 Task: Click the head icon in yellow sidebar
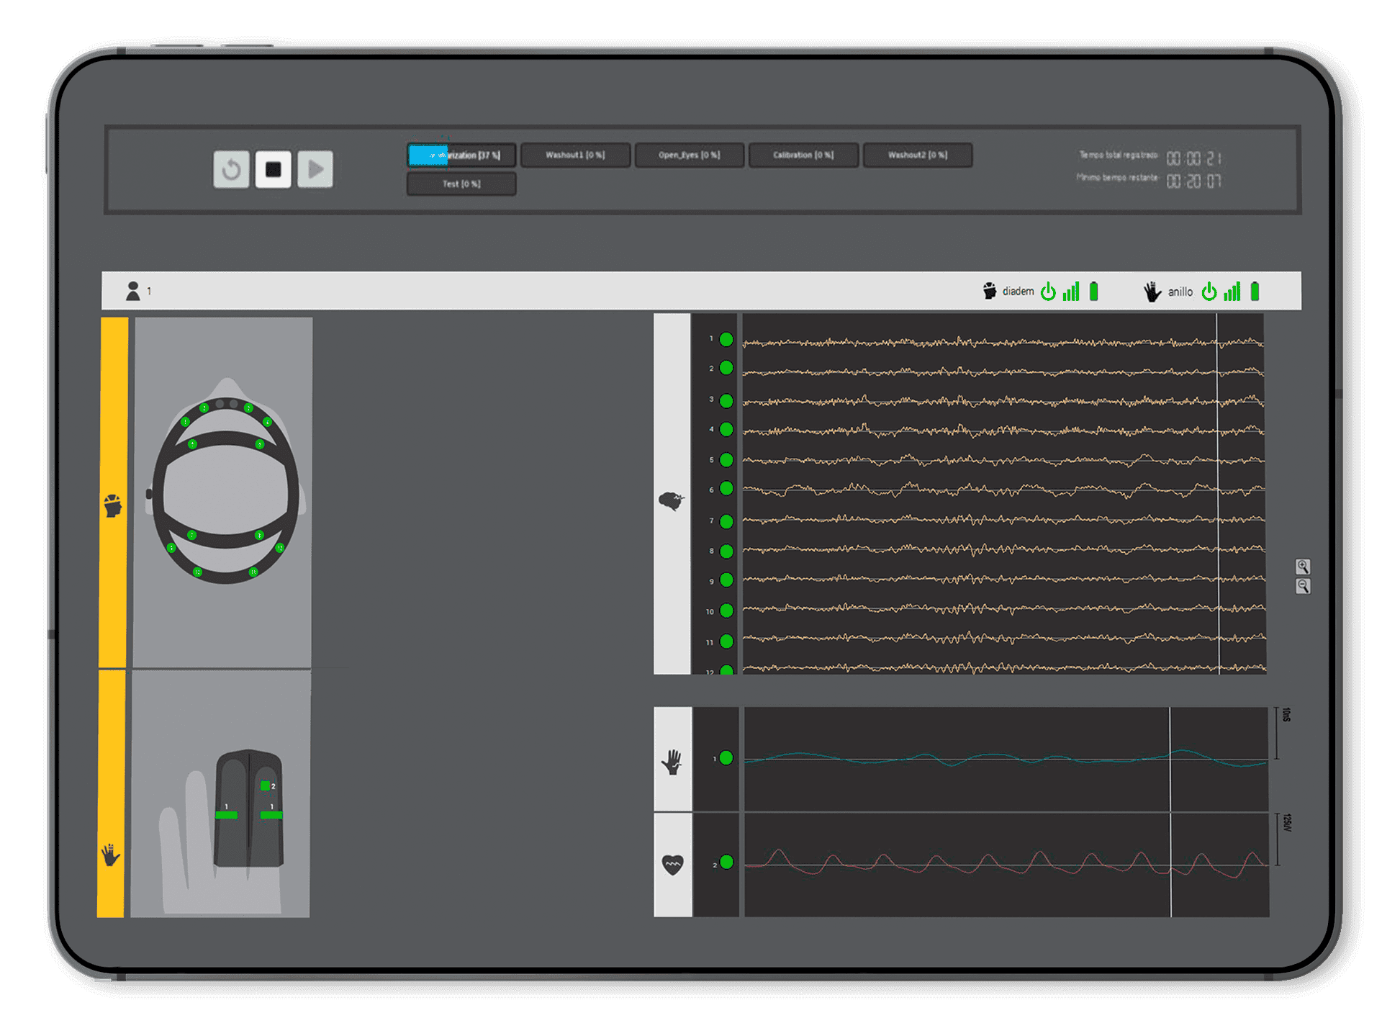112,505
